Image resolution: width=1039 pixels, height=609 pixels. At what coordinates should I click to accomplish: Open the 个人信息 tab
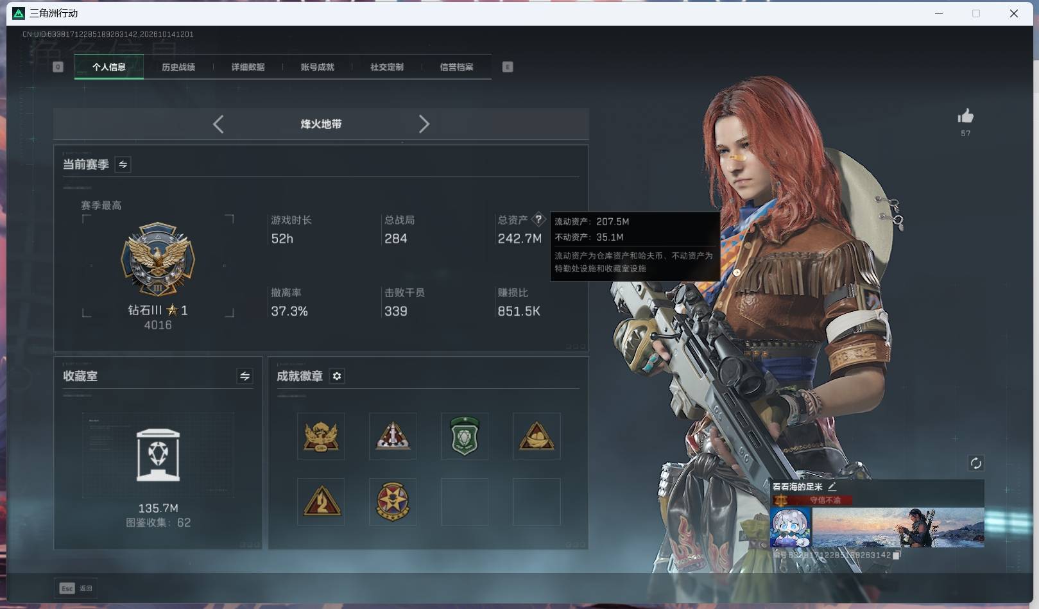pyautogui.click(x=109, y=67)
